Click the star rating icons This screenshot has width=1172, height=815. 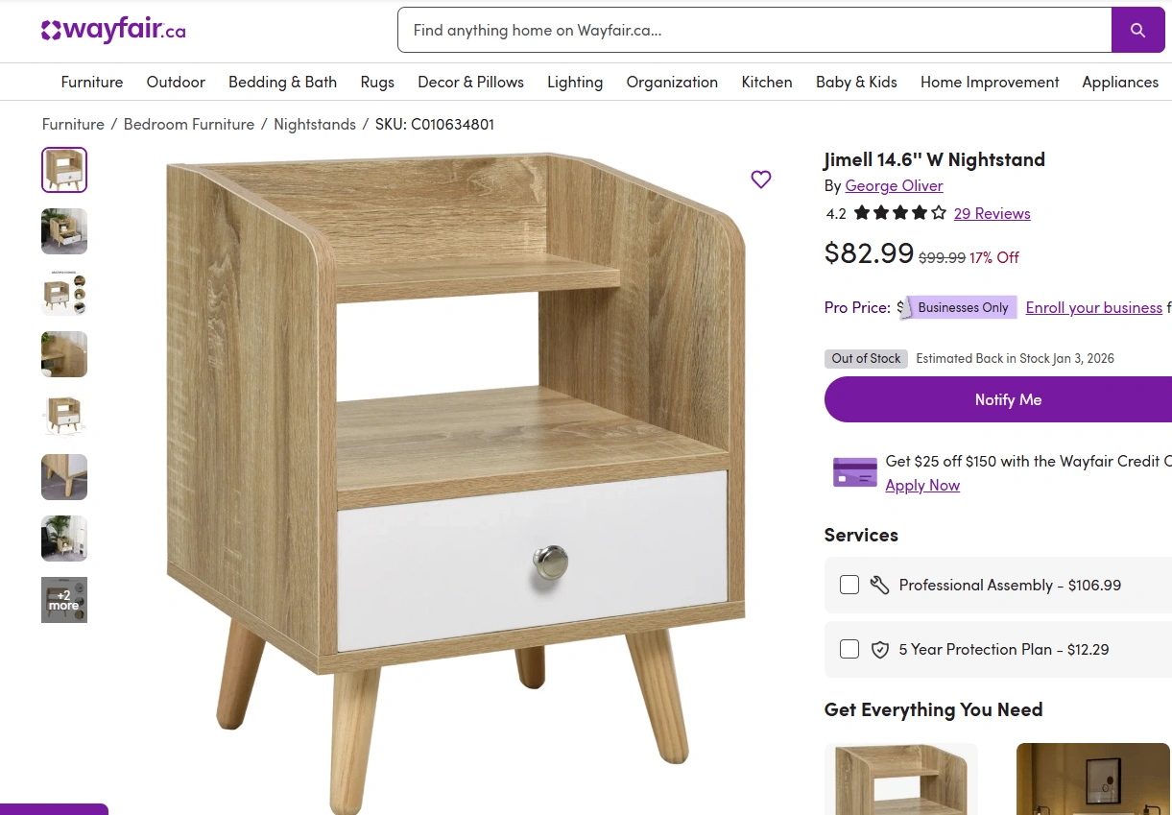tap(900, 213)
